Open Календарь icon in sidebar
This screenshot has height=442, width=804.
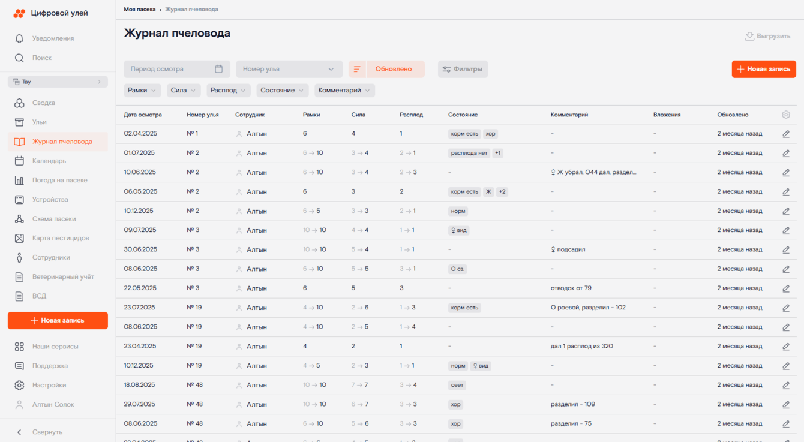(19, 161)
